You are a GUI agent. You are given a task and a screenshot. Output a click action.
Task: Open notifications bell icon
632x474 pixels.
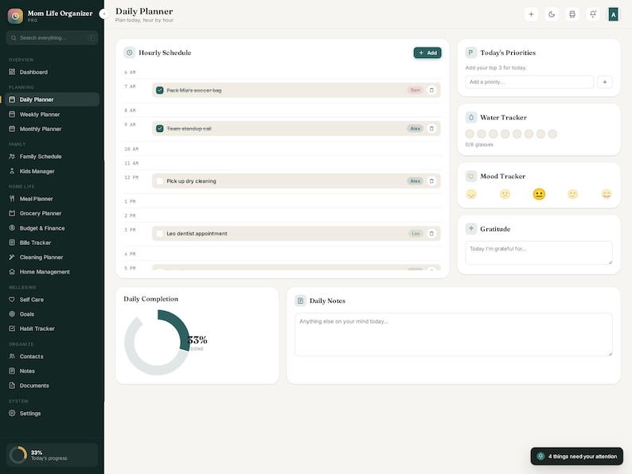coord(592,14)
